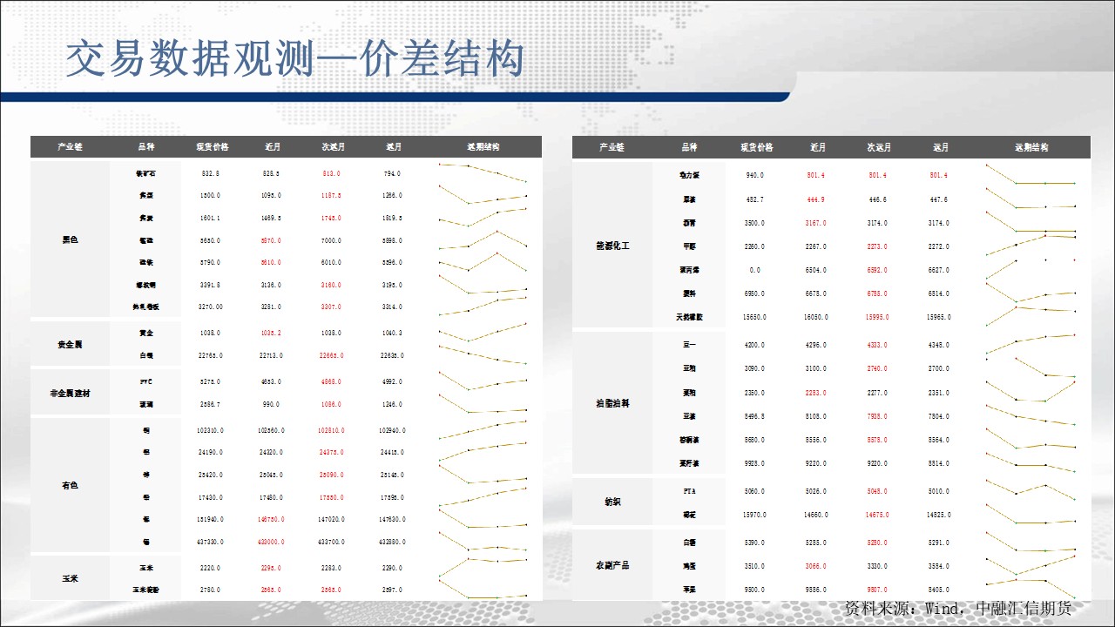Click the sparkline chart in PVC row
This screenshot has height=627, width=1115.
pyautogui.click(x=483, y=381)
